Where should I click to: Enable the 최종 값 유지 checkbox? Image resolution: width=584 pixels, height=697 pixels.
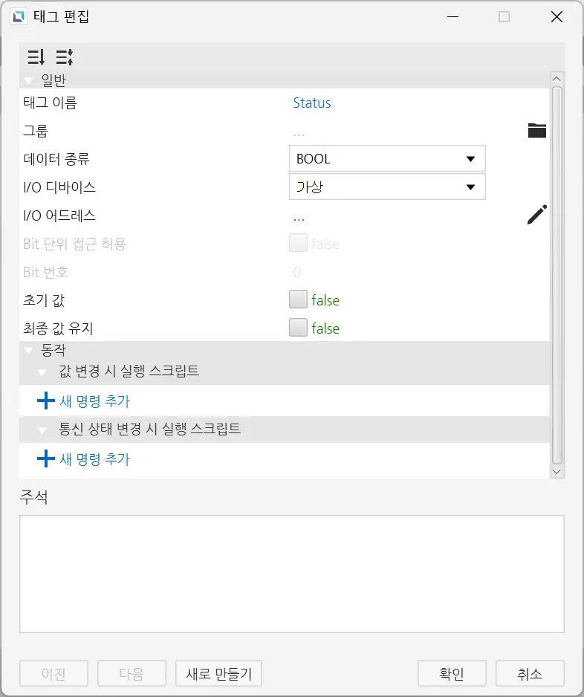[298, 328]
